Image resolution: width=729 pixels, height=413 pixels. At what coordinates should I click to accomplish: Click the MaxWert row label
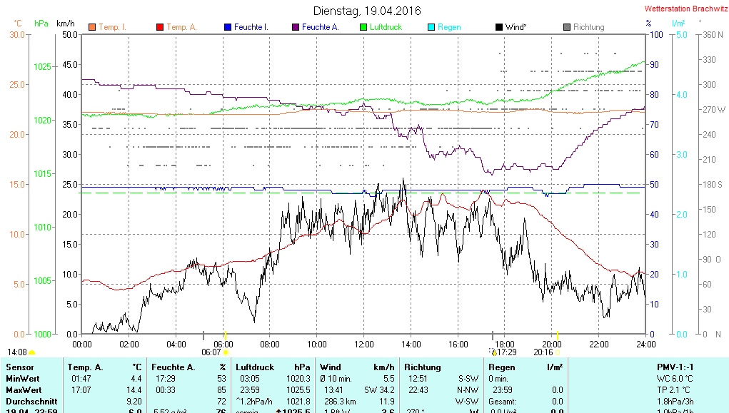(x=23, y=390)
